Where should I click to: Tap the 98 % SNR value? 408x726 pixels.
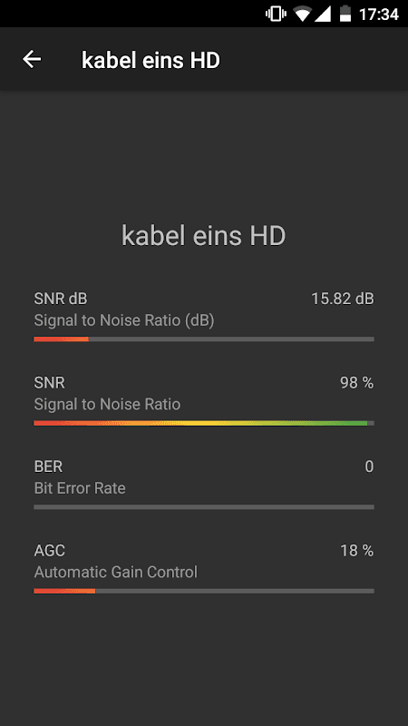tap(356, 383)
